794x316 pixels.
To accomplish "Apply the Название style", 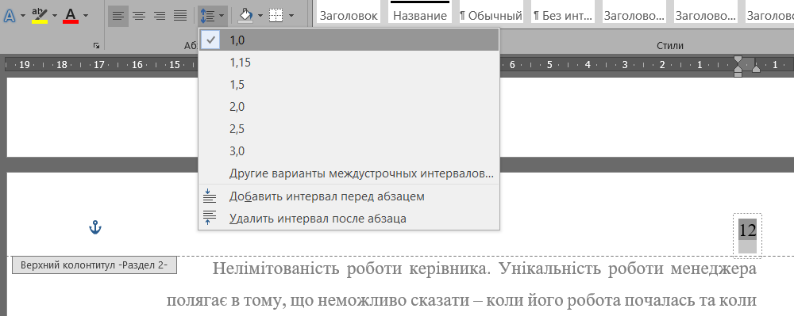I will (x=420, y=12).
